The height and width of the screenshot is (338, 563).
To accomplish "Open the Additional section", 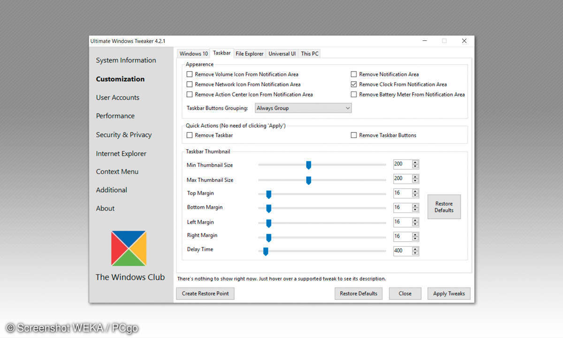I will (x=112, y=190).
